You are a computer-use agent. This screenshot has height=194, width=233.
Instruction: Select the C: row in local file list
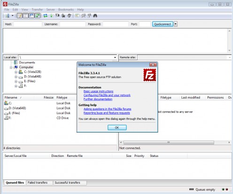(x=40, y=103)
